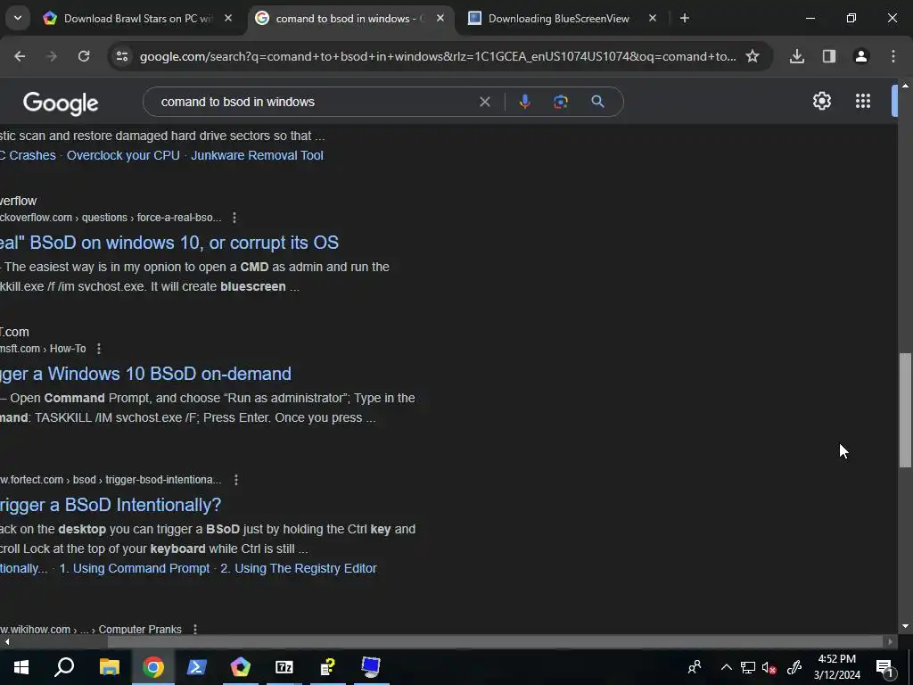Open the BlueStacks taskbar icon
The width and height of the screenshot is (913, 685).
coord(240,667)
